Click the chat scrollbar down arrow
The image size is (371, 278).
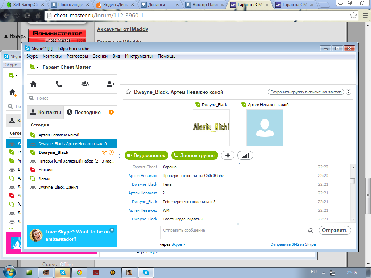click(x=353, y=219)
